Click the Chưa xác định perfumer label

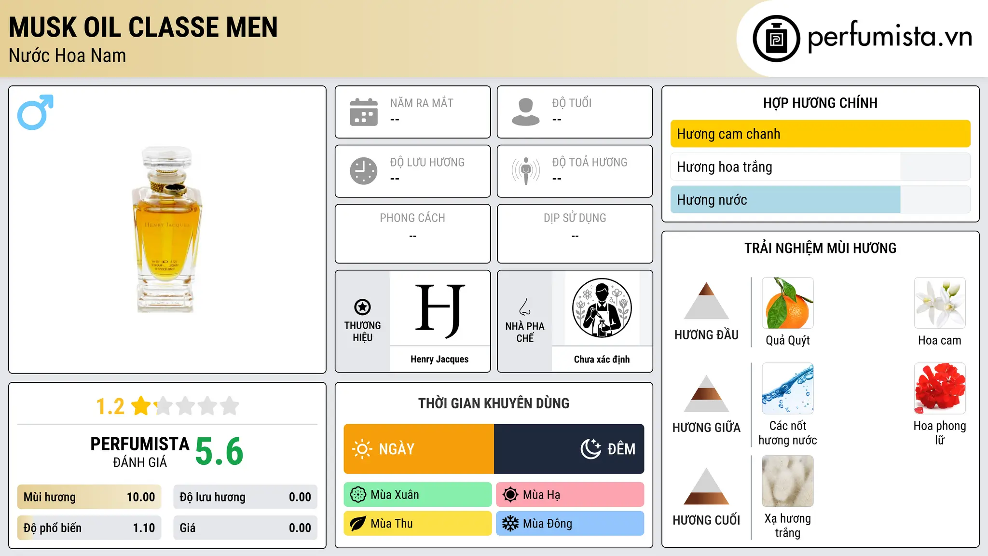click(602, 359)
